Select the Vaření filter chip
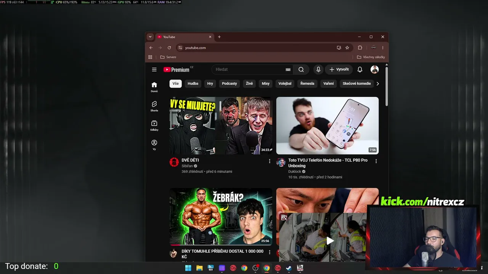The image size is (488, 274). (x=329, y=84)
